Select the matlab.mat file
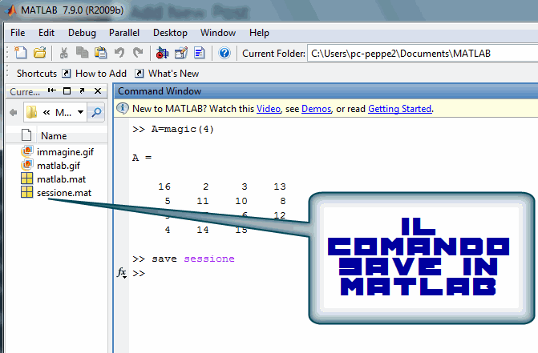Screen dimensions: 538x353 [x=61, y=179]
